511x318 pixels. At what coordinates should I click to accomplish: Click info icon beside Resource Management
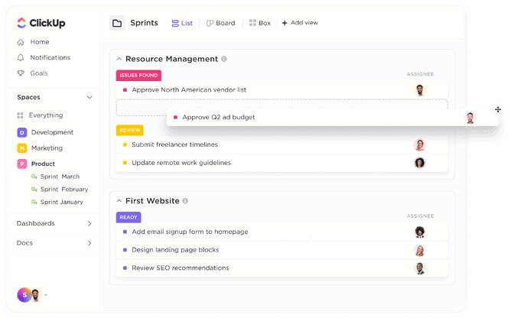(224, 59)
